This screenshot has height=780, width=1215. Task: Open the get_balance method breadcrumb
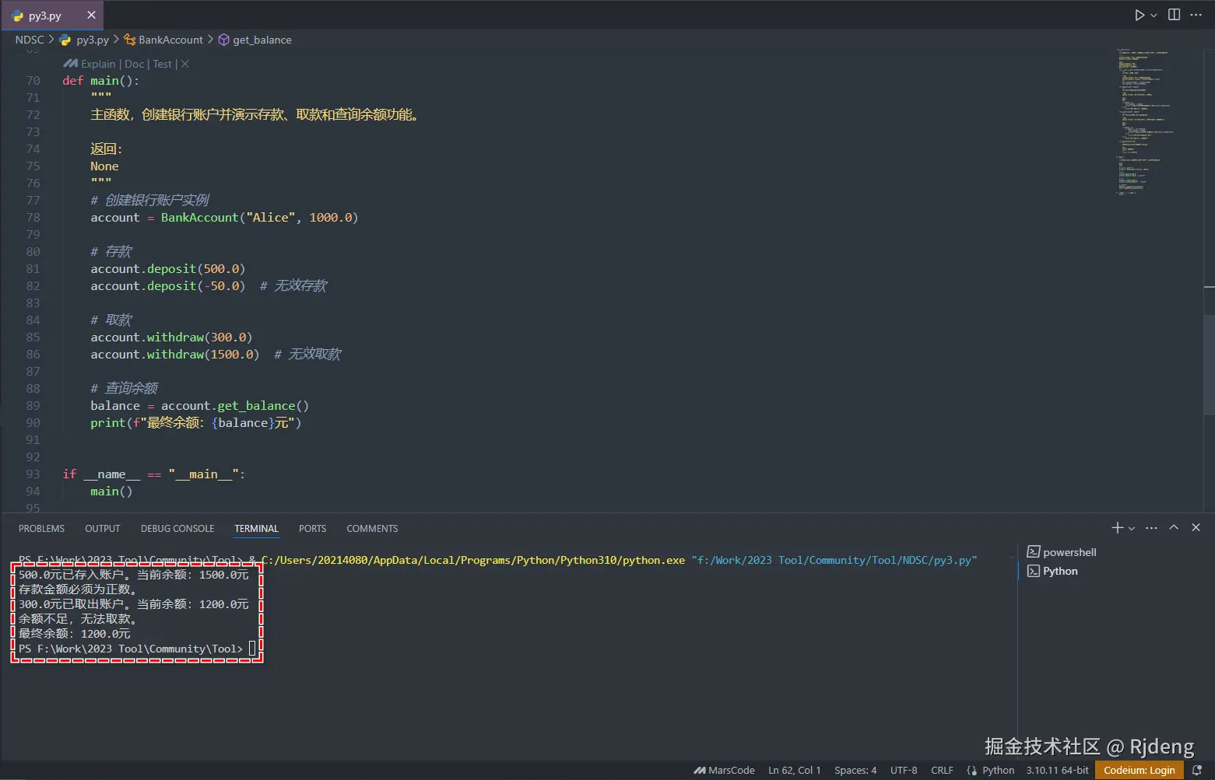click(255, 40)
